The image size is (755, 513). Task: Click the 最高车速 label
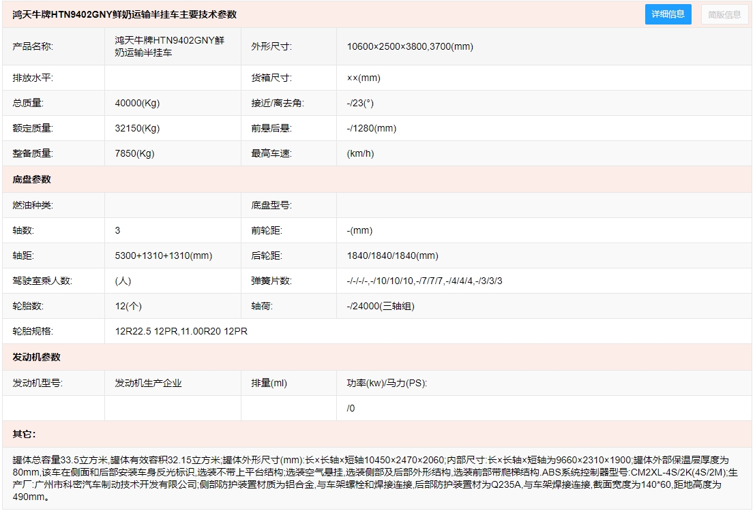pyautogui.click(x=271, y=153)
